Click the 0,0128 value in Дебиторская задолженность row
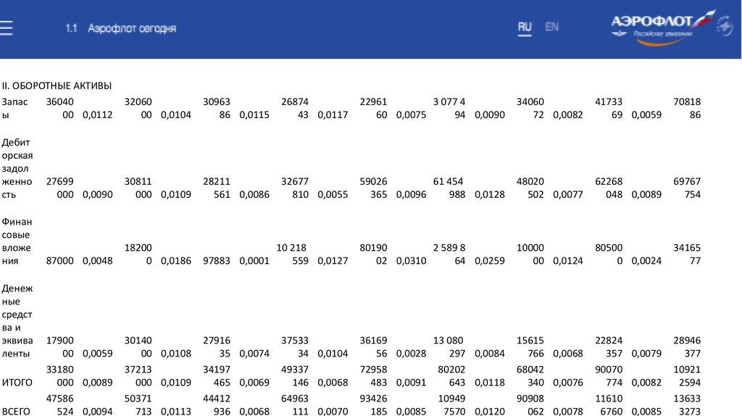 pos(489,195)
